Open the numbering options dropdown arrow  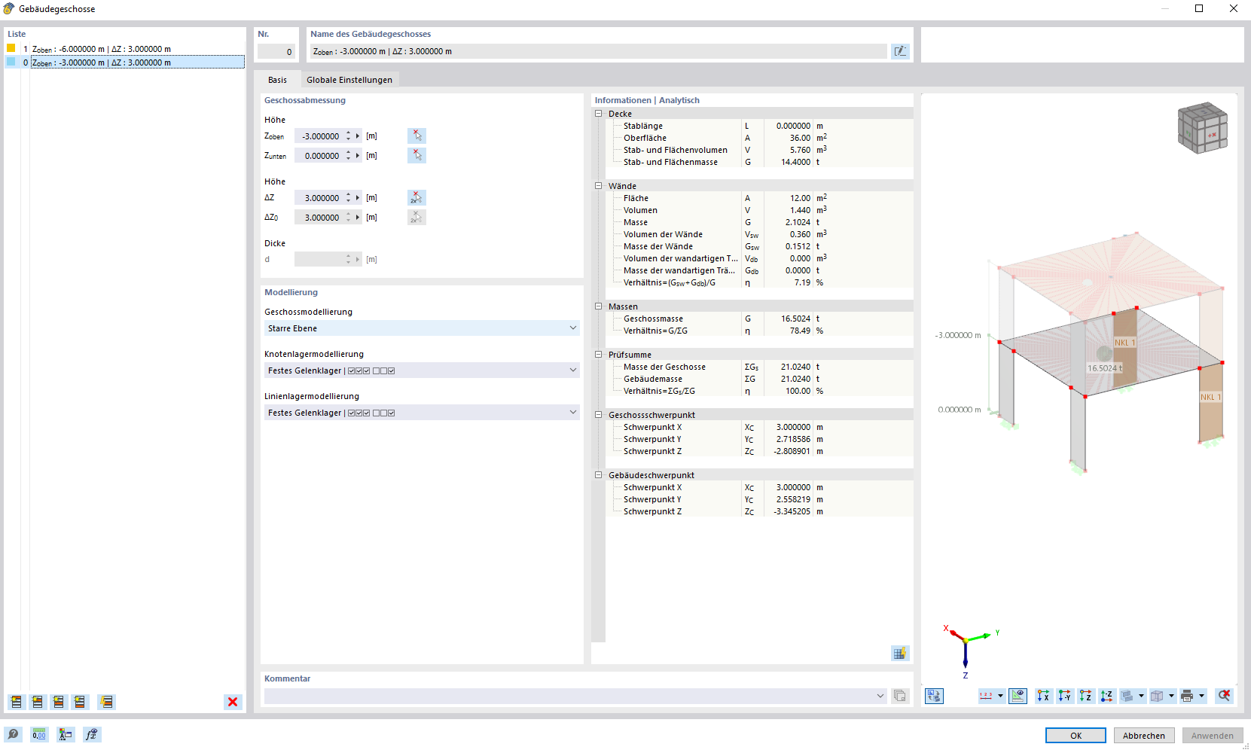[1000, 696]
